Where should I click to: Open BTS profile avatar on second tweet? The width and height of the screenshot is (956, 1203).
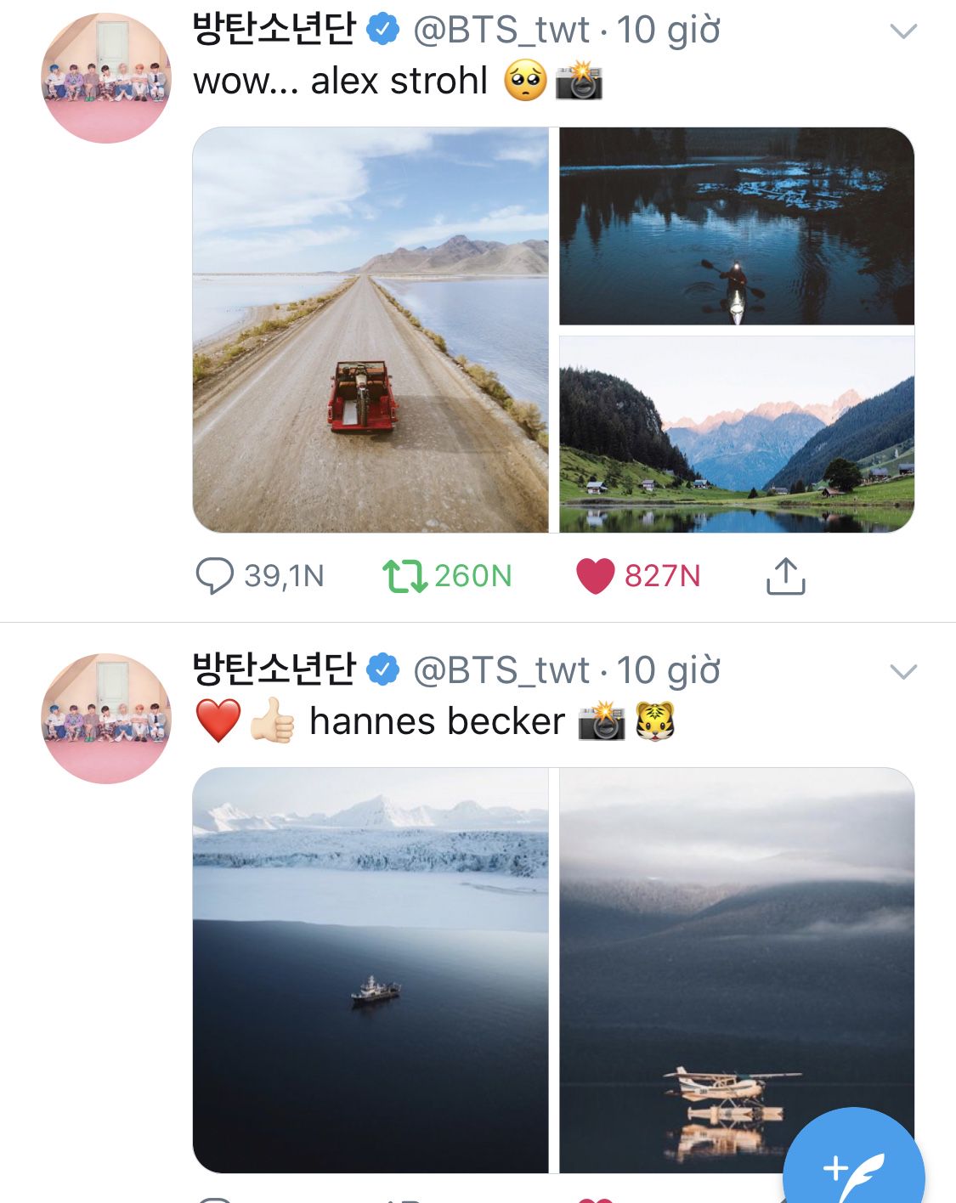(x=106, y=719)
